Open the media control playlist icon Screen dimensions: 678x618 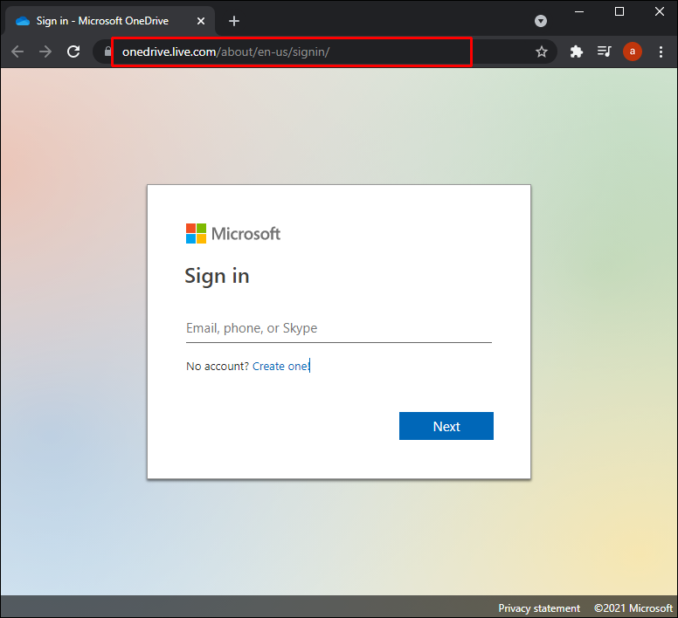pyautogui.click(x=604, y=51)
